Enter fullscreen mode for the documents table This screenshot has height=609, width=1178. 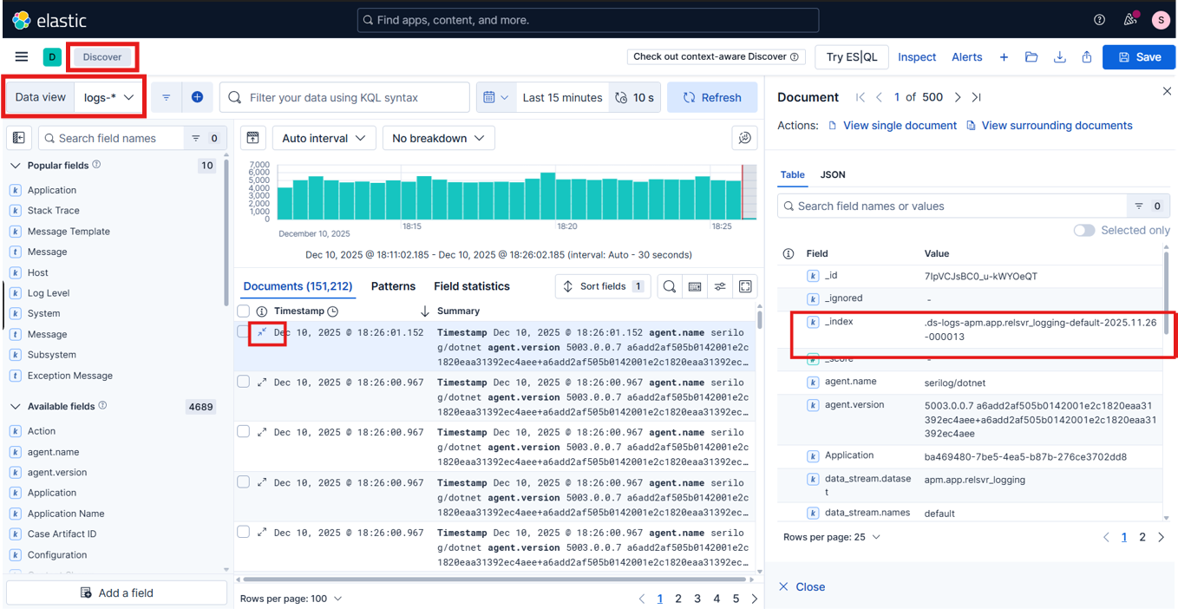pyautogui.click(x=744, y=286)
